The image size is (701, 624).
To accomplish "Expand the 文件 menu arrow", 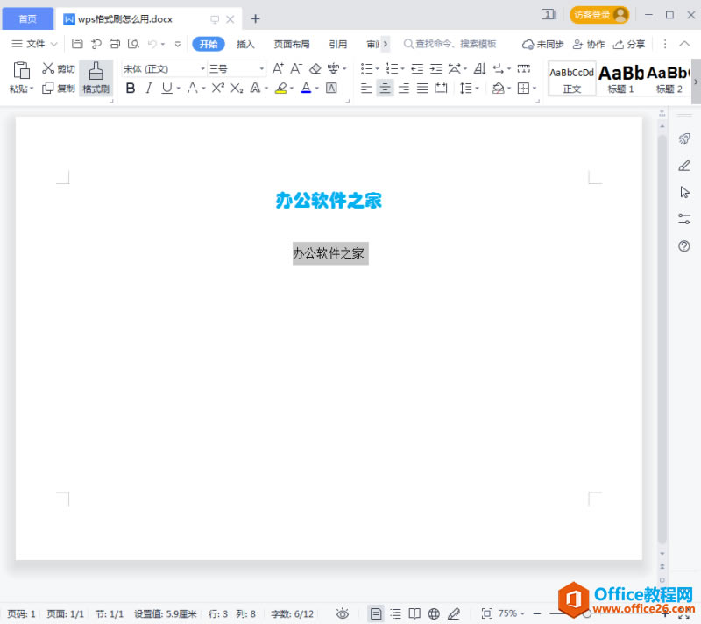I will tap(53, 44).
